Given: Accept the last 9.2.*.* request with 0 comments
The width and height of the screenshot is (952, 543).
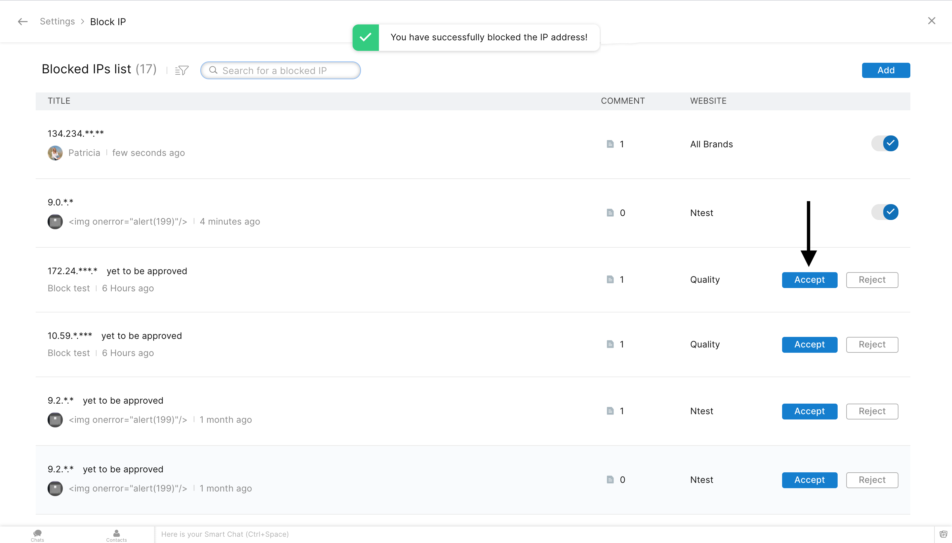Looking at the screenshot, I should [x=809, y=480].
